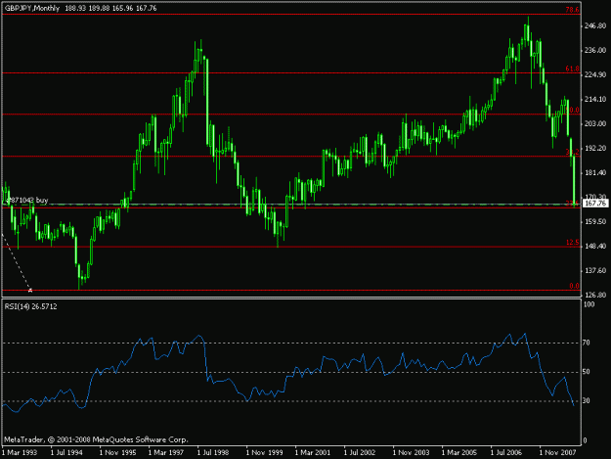Click the 1 Nov 2003 date label
Viewport: 611px width, 459px height.
[411, 453]
